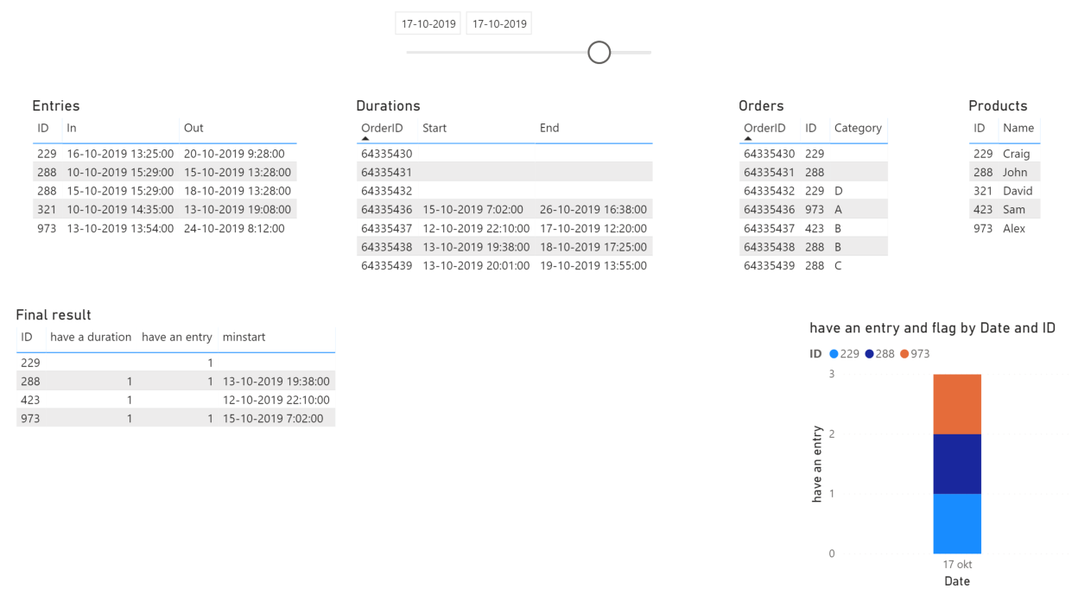Select Final result row ID 229

[x=175, y=363]
